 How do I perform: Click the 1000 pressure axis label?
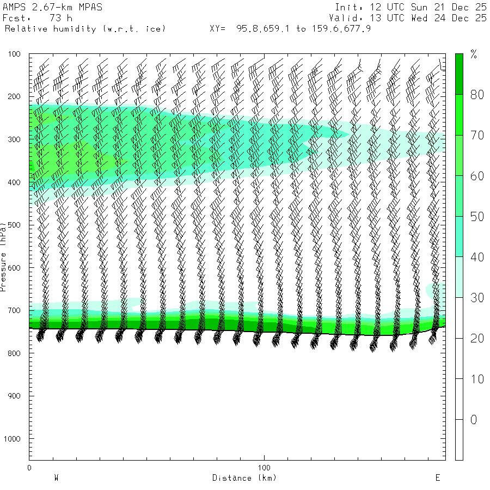coord(12,439)
